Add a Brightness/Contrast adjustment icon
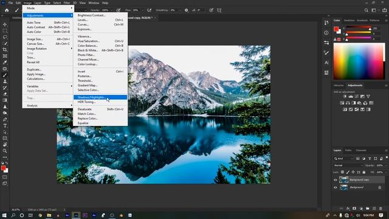The image size is (389, 219). [345, 96]
